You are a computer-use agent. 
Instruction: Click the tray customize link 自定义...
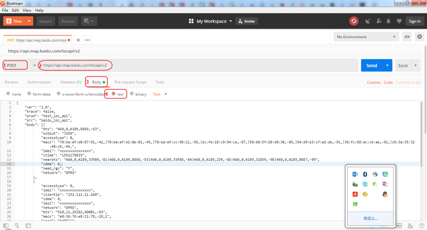click(x=370, y=218)
